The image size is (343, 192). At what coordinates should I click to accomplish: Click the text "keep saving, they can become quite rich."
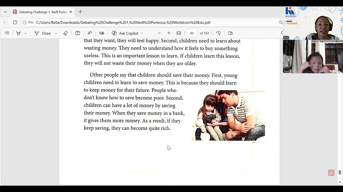tap(127, 128)
